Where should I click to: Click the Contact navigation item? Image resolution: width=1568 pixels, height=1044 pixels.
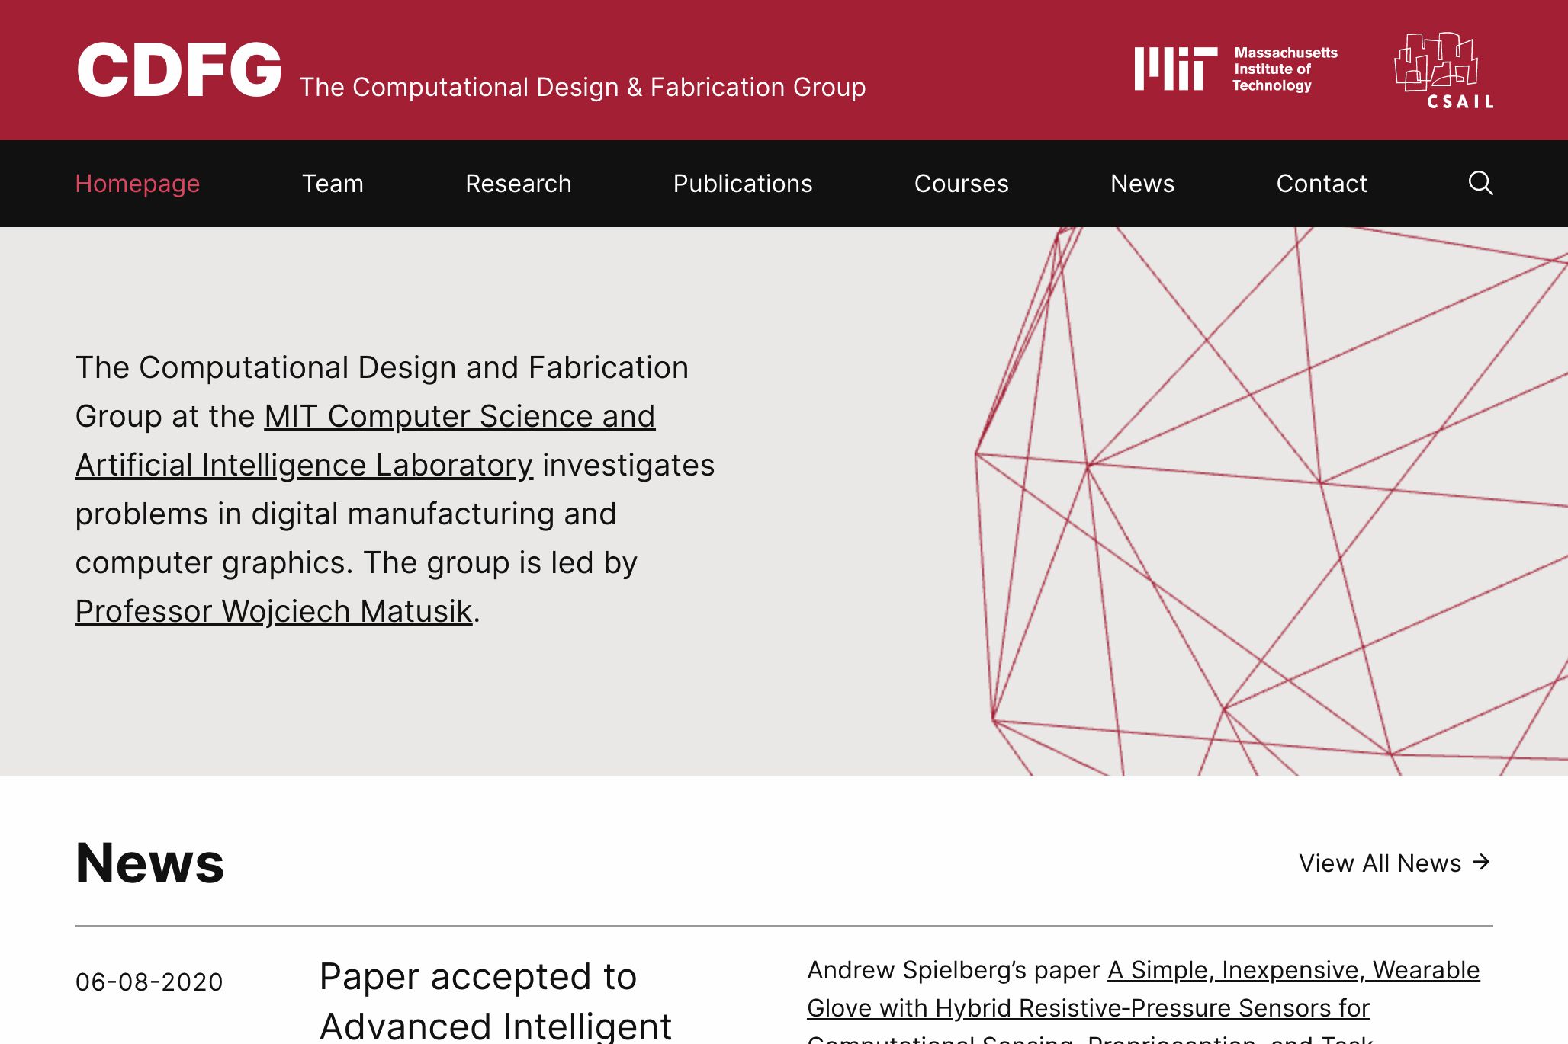tap(1322, 183)
